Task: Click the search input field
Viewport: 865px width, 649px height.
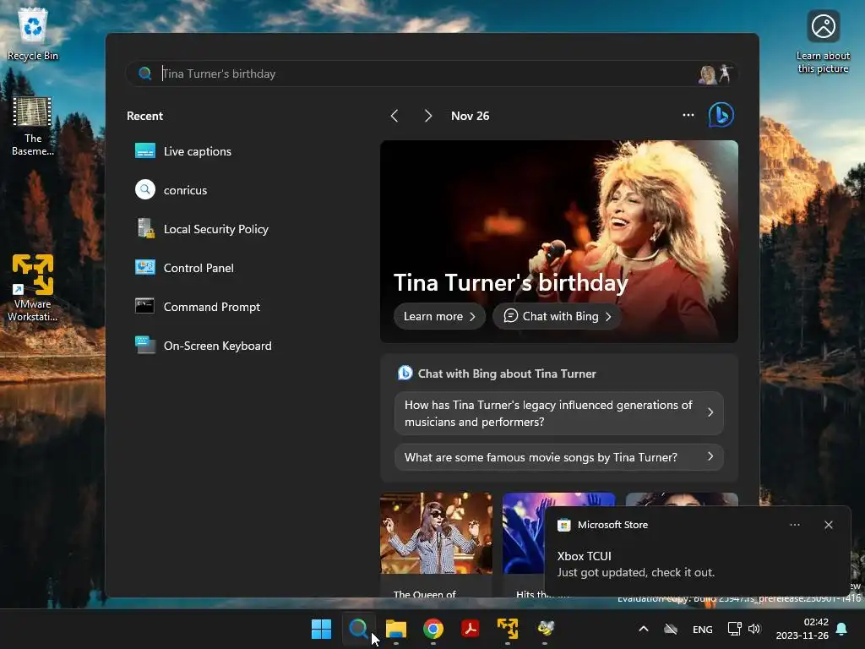Action: (432, 74)
